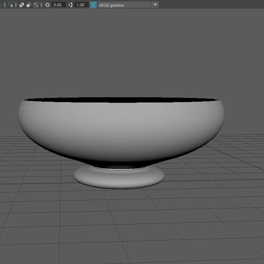
Task: Toggle the color management ON button
Action: pos(93,5)
